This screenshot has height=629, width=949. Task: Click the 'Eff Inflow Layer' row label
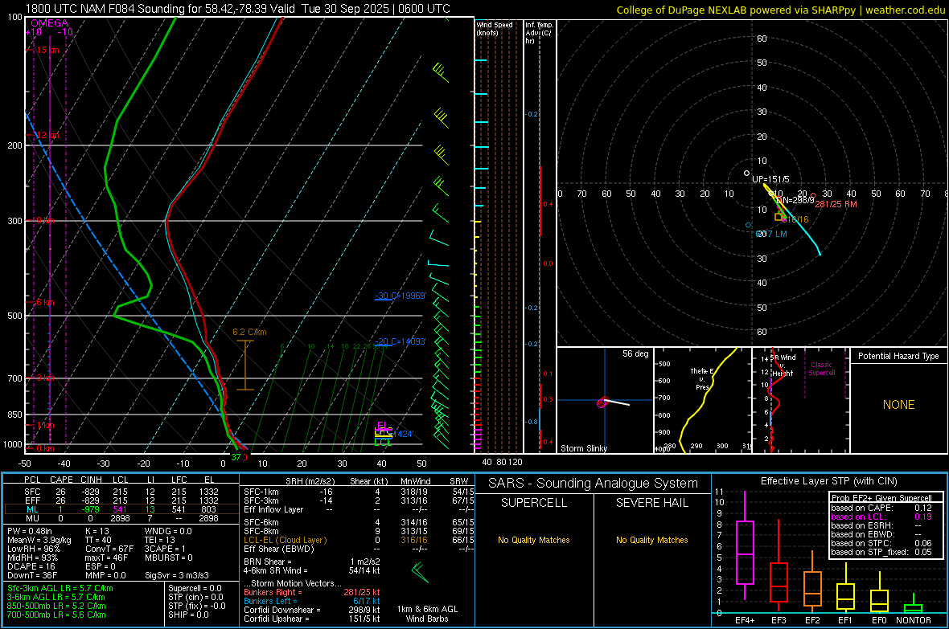pyautogui.click(x=273, y=510)
